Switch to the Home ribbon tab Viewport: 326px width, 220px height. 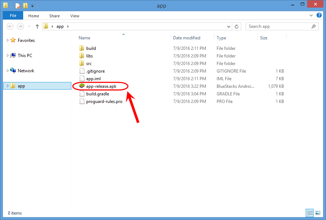pyautogui.click(x=34, y=16)
